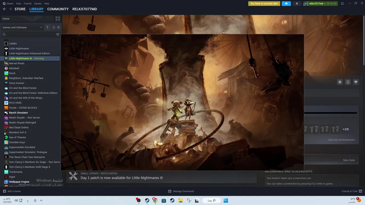Open Friends & Chat
Screen dimensions: 365x205
click(x=352, y=191)
